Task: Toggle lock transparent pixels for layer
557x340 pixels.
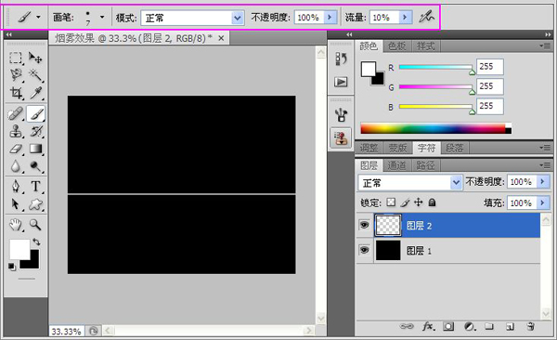Action: point(391,203)
